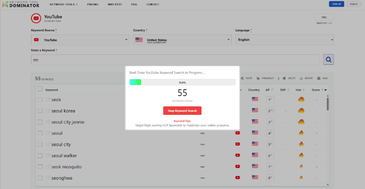Viewport: 365px width, 189px height.
Task: Click the flame icon in seoul korea row
Action: click(301, 111)
